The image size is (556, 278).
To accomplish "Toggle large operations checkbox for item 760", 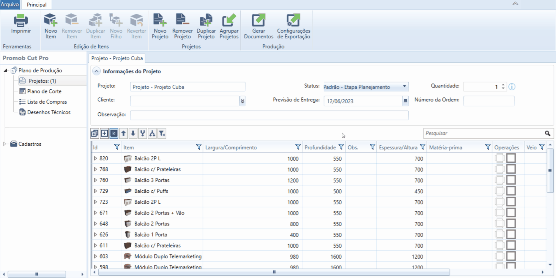I will pyautogui.click(x=511, y=180).
